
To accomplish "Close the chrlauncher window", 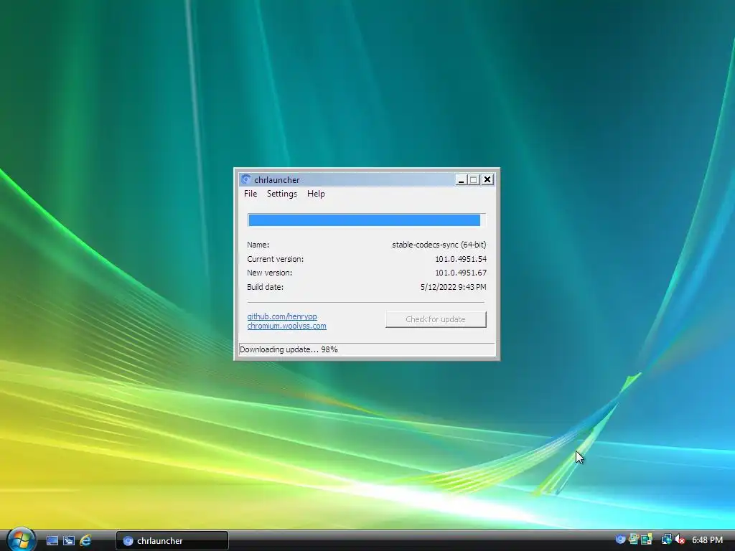I will [487, 179].
